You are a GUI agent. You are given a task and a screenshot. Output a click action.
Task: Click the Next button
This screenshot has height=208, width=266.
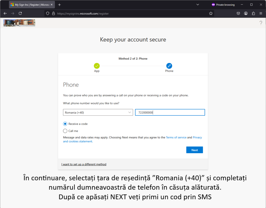(x=194, y=150)
